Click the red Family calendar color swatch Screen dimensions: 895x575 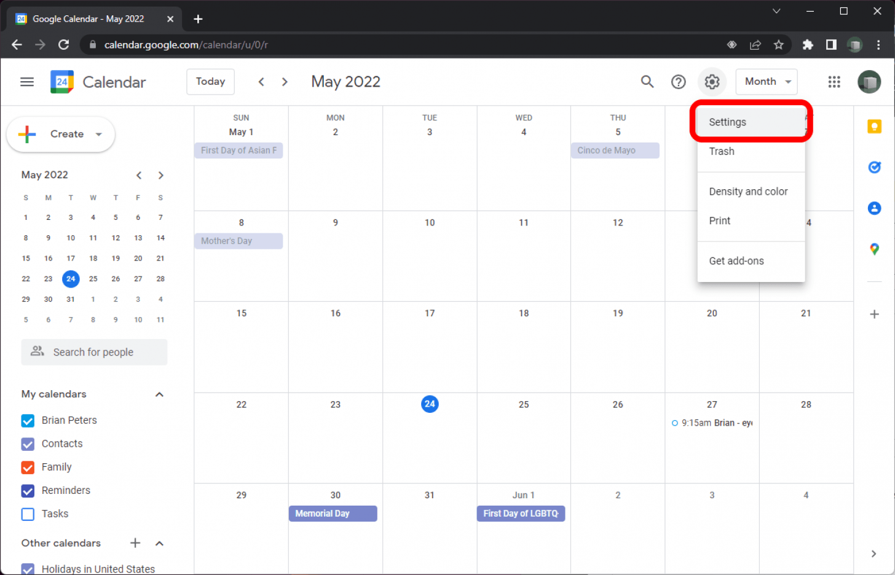click(27, 467)
